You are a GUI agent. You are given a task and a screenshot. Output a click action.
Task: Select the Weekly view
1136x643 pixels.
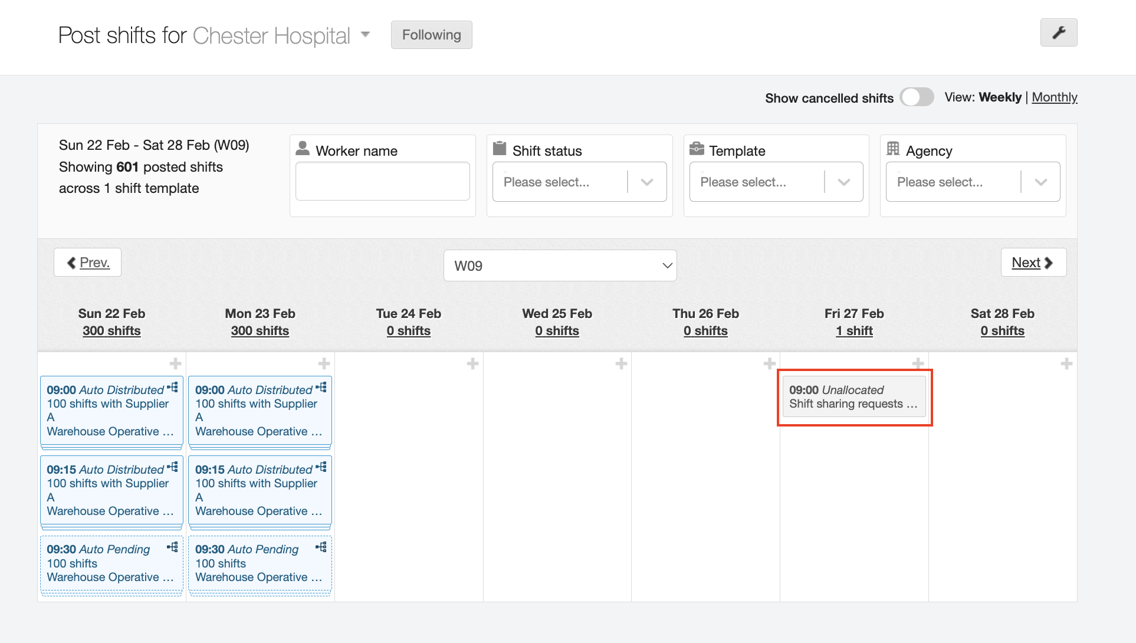(1000, 97)
